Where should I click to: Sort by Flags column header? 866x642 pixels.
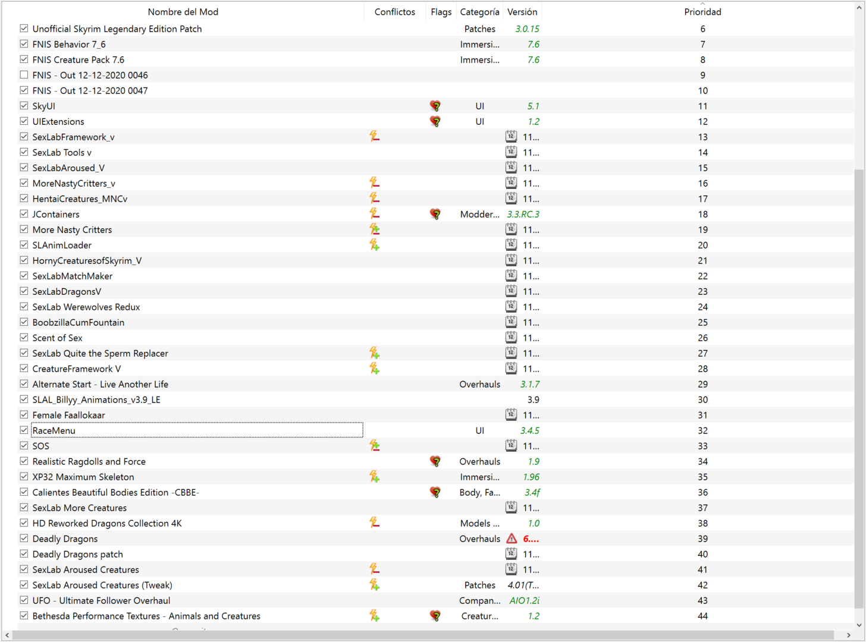pyautogui.click(x=441, y=12)
